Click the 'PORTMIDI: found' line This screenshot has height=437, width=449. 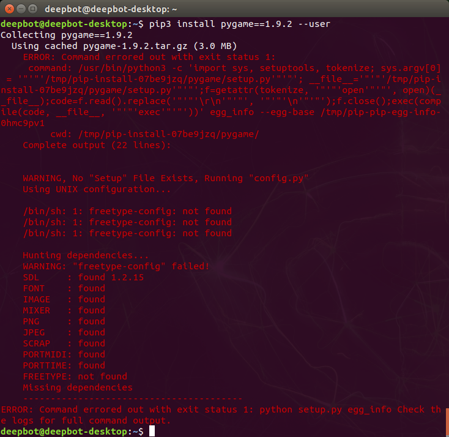click(x=64, y=354)
